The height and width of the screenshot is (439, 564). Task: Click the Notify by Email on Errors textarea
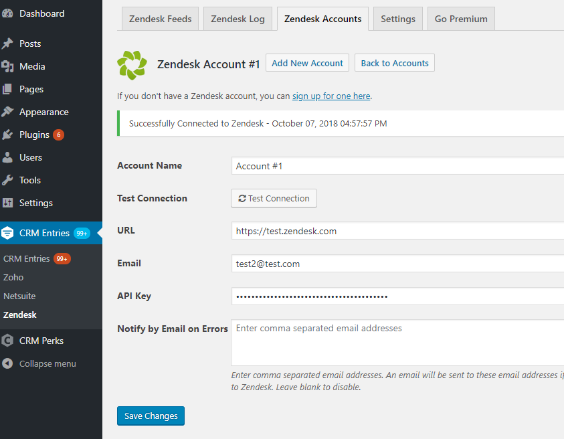click(398, 343)
